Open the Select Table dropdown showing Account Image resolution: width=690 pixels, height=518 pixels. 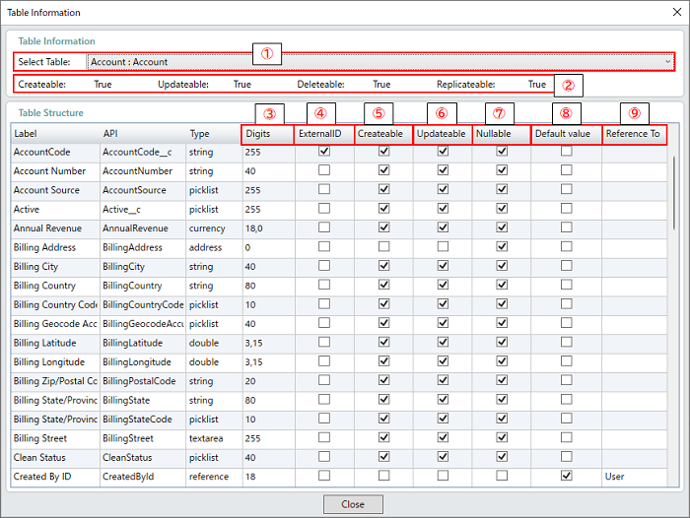pos(380,62)
